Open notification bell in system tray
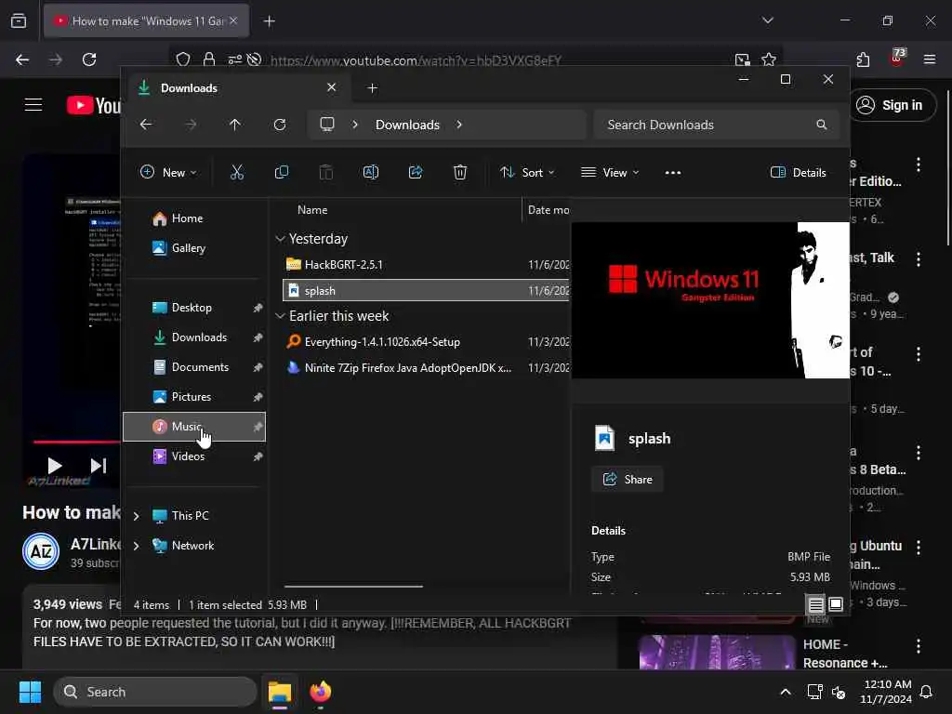Image resolution: width=952 pixels, height=714 pixels. click(x=926, y=692)
